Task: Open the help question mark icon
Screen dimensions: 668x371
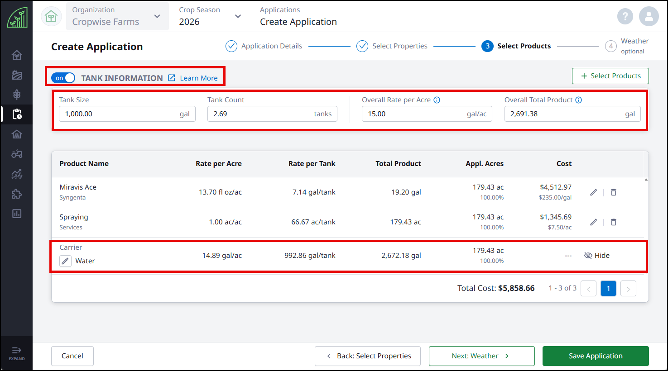Action: click(x=625, y=17)
